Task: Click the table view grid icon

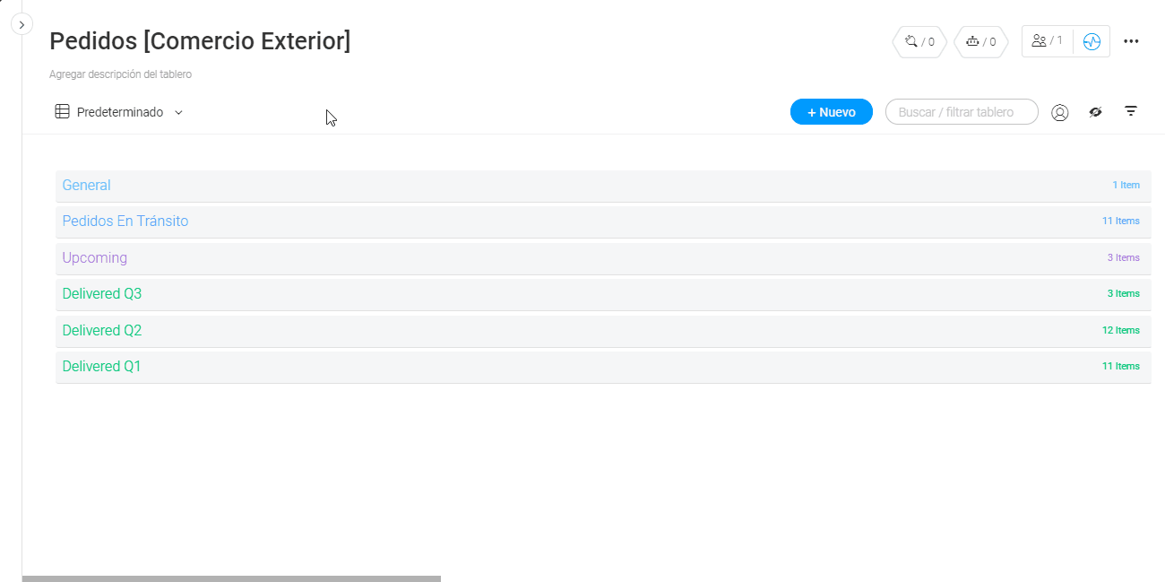Action: coord(63,112)
